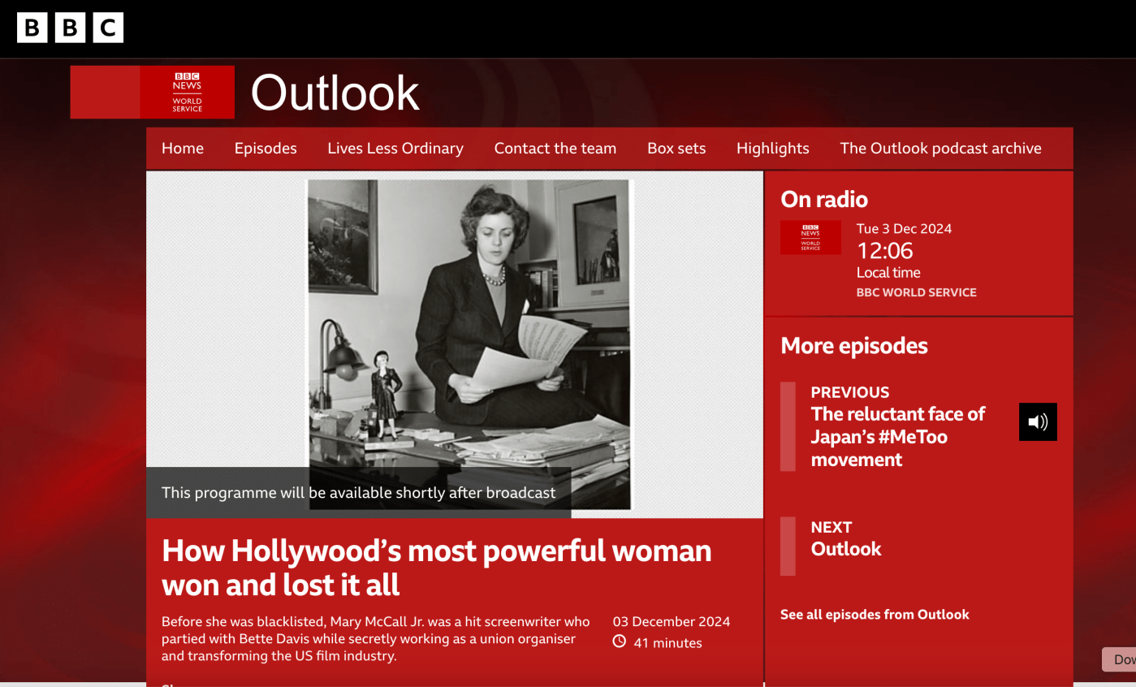This screenshot has height=687, width=1136.
Task: Click the BBC logo in top bar
Action: point(70,28)
